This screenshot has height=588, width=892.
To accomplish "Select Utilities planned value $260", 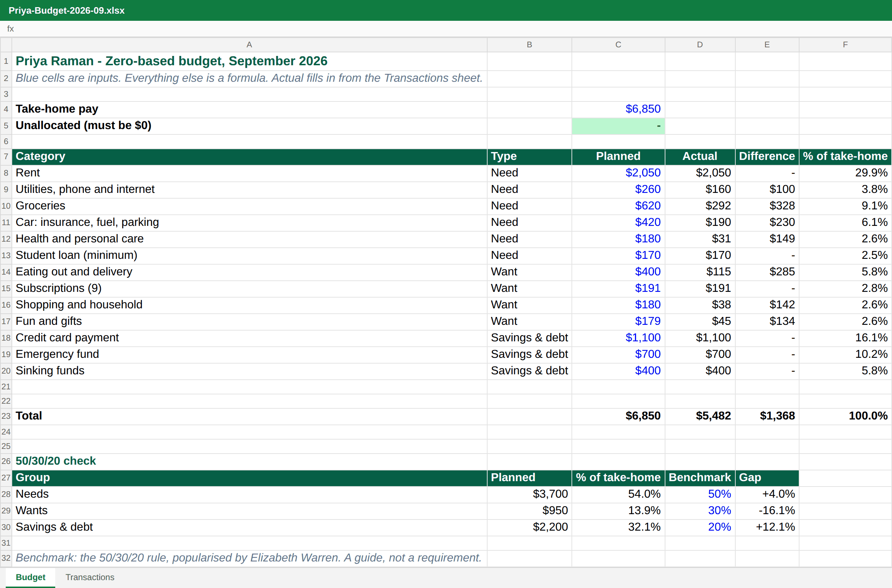I will 618,189.
